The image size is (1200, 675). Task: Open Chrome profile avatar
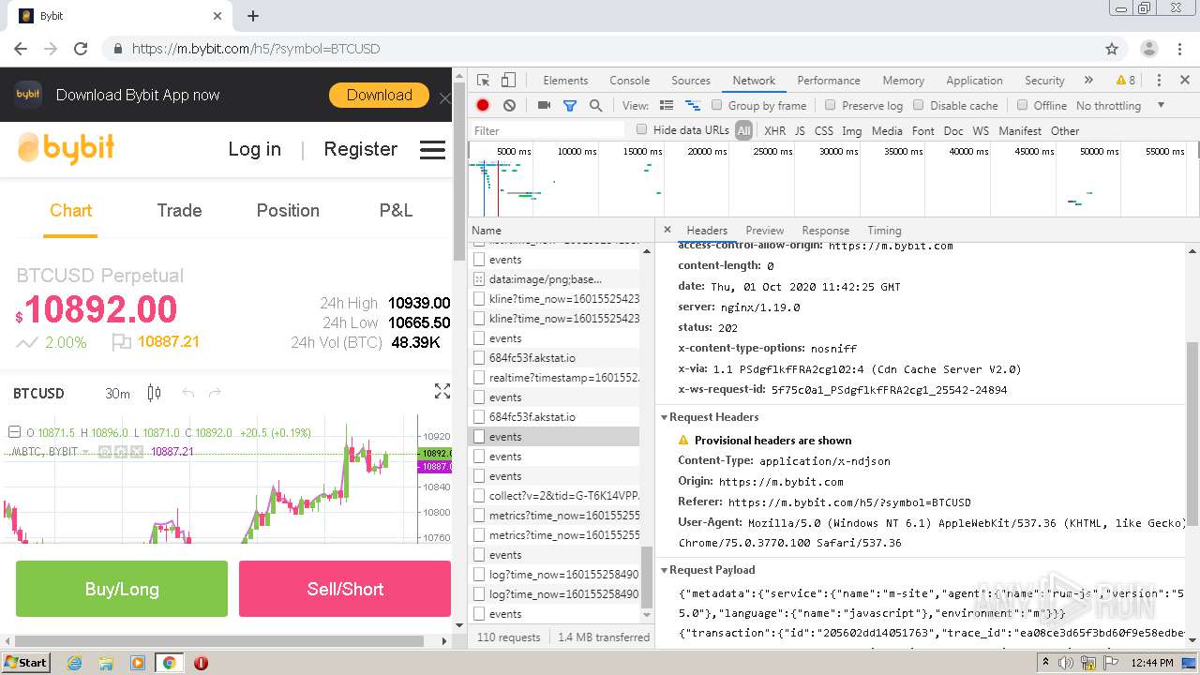click(1148, 49)
